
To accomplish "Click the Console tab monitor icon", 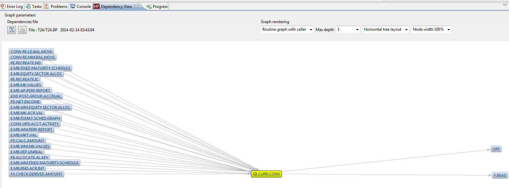I will pyautogui.click(x=73, y=6).
